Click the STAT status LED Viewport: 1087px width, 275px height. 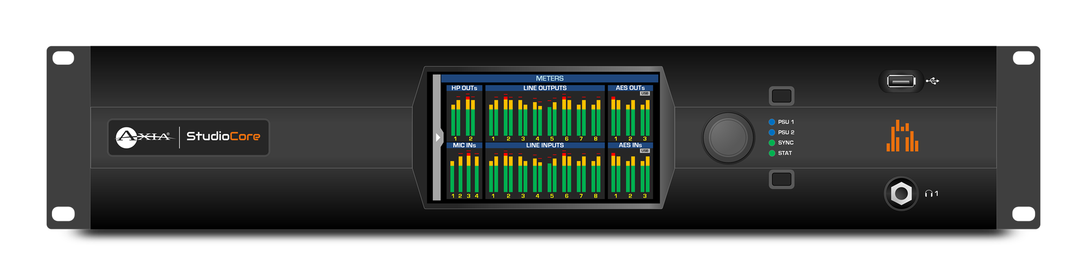coord(772,153)
